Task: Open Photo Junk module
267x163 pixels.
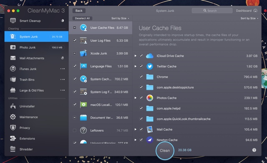Action: (x=36, y=47)
